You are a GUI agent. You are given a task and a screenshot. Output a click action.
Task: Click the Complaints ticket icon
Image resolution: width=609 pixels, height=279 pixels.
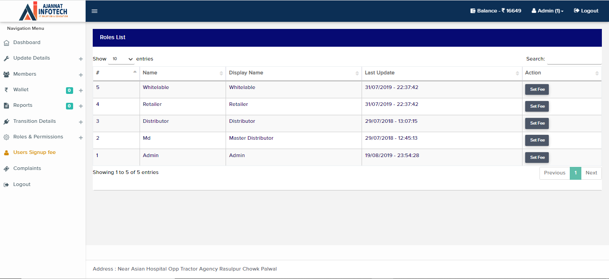pyautogui.click(x=6, y=169)
